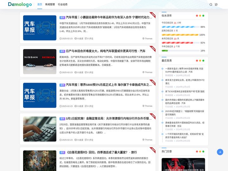The image size is (228, 171).
Task: Click the Demologo site logo
Action: pos(20,4)
